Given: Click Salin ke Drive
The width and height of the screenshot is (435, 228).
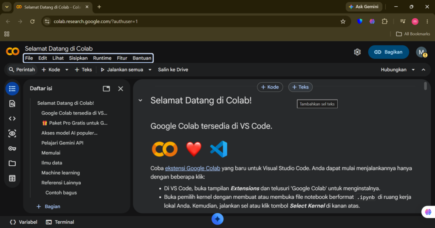Looking at the screenshot, I should tap(173, 70).
